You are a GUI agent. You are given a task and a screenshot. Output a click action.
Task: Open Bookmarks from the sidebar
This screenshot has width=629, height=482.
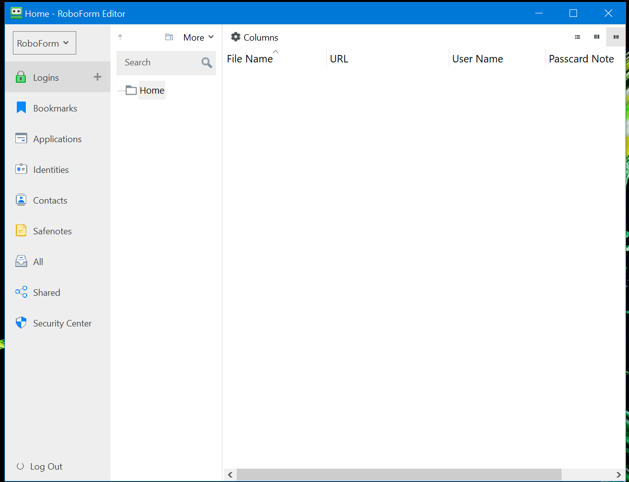point(55,108)
